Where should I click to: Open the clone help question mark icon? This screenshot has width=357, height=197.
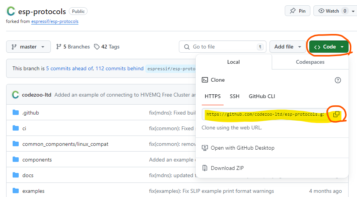pos(338,80)
